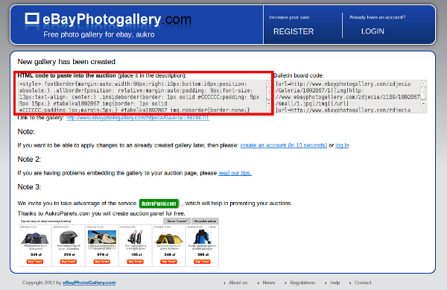
Task: Select the blue tent thumbnail priced 349 zł
Action: pyautogui.click(x=35, y=238)
